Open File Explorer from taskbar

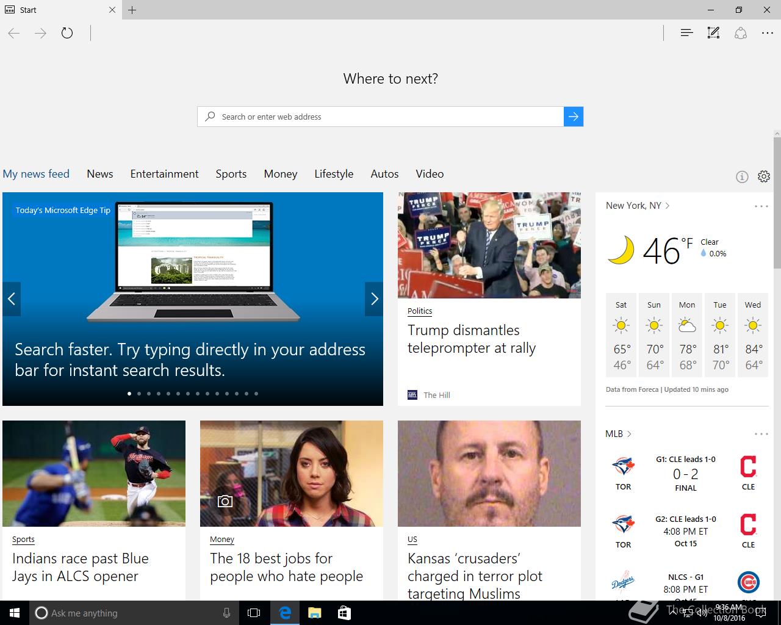click(x=314, y=613)
